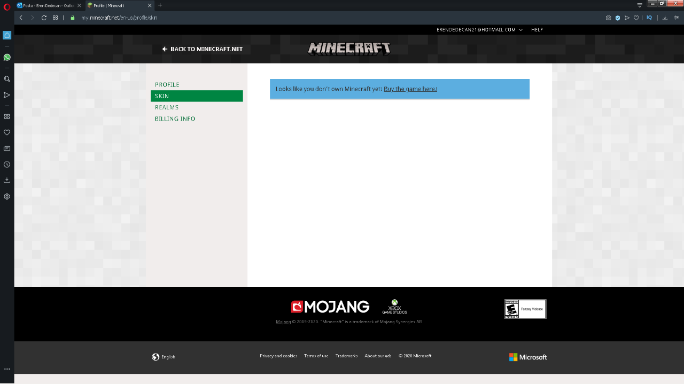The width and height of the screenshot is (684, 384).
Task: Open the Trademarks footer link
Action: pyautogui.click(x=346, y=356)
